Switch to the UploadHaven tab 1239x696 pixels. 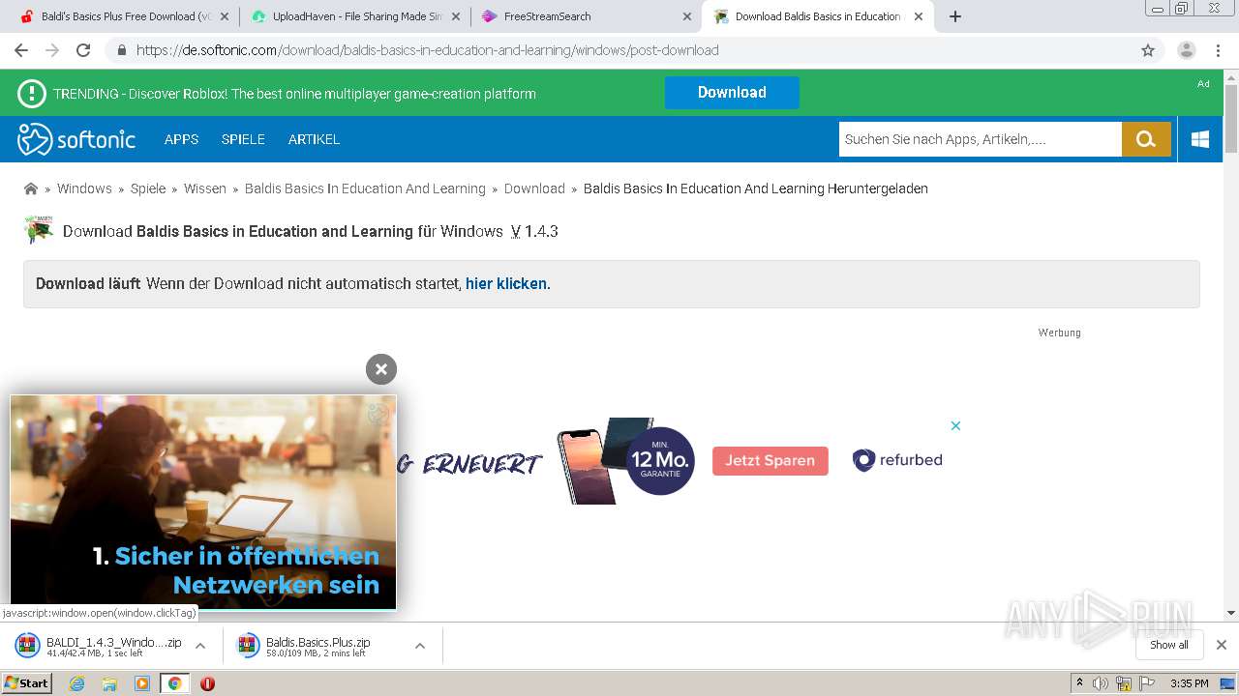(x=356, y=16)
